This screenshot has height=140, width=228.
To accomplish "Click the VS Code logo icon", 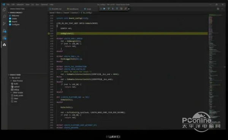I will [3, 5].
